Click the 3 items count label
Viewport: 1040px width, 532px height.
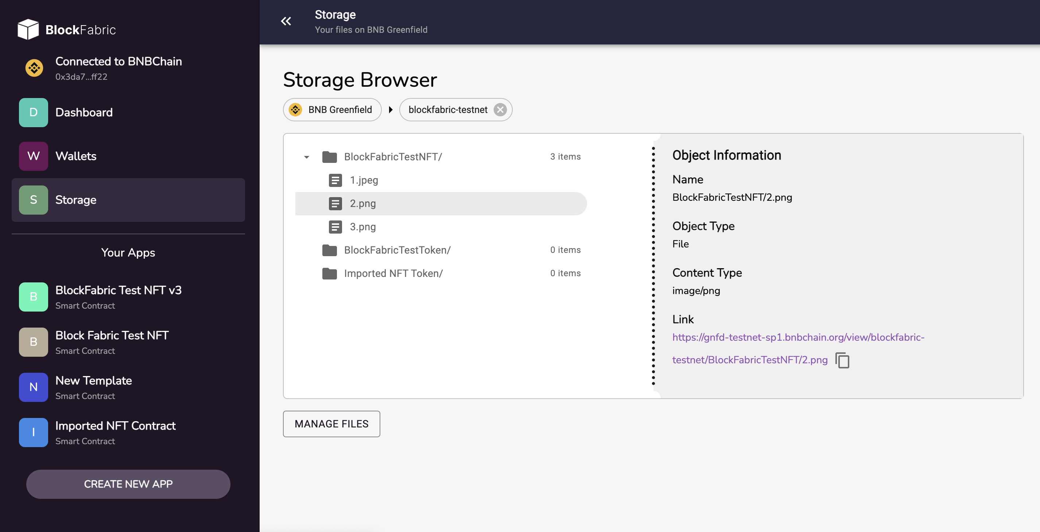pos(565,157)
